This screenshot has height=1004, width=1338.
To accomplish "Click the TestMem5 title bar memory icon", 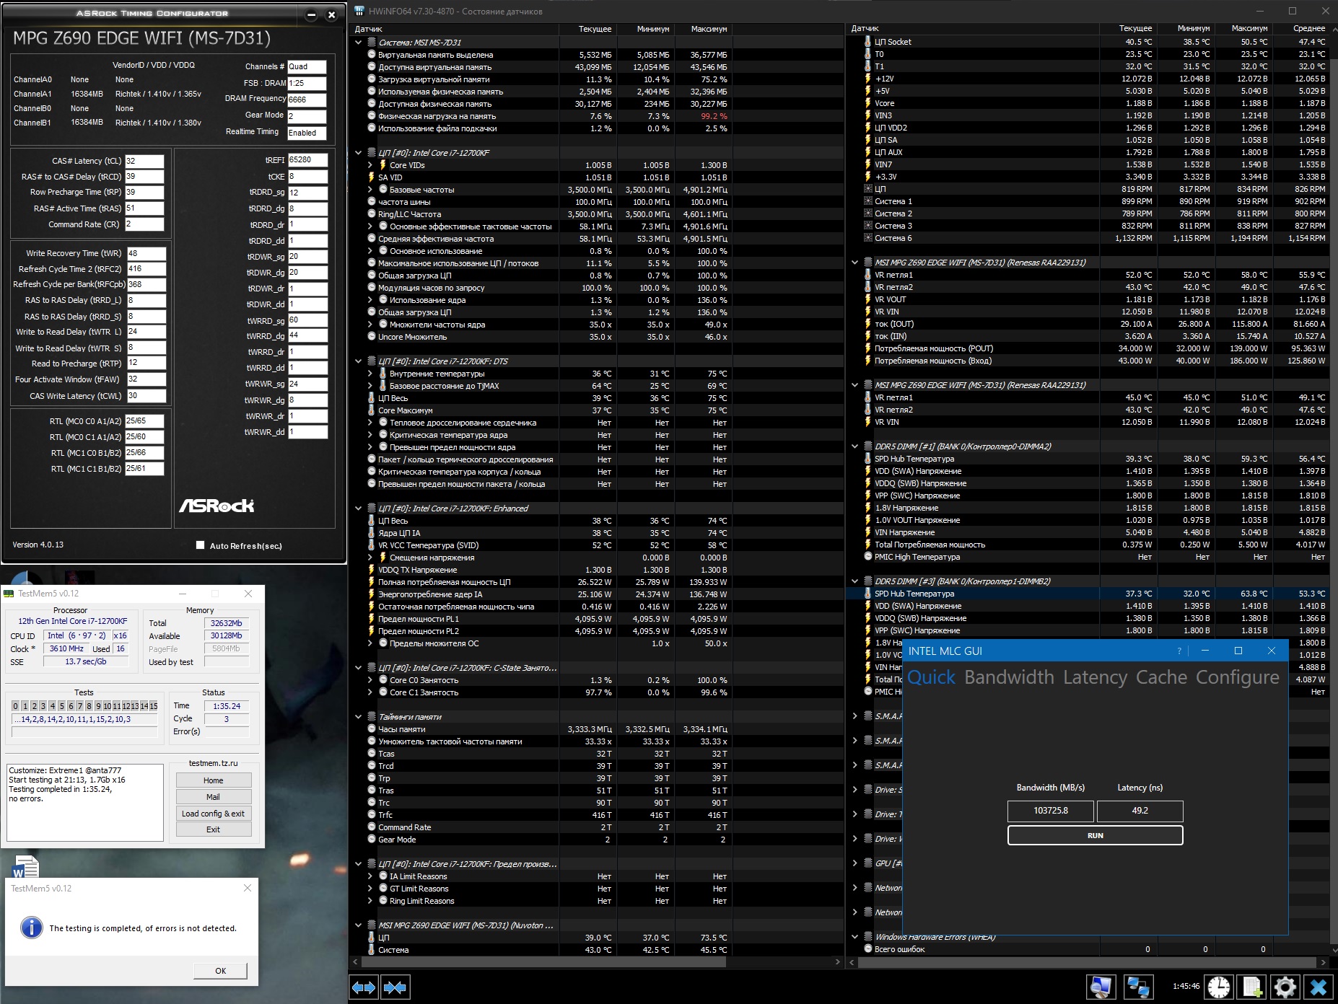I will [x=9, y=594].
